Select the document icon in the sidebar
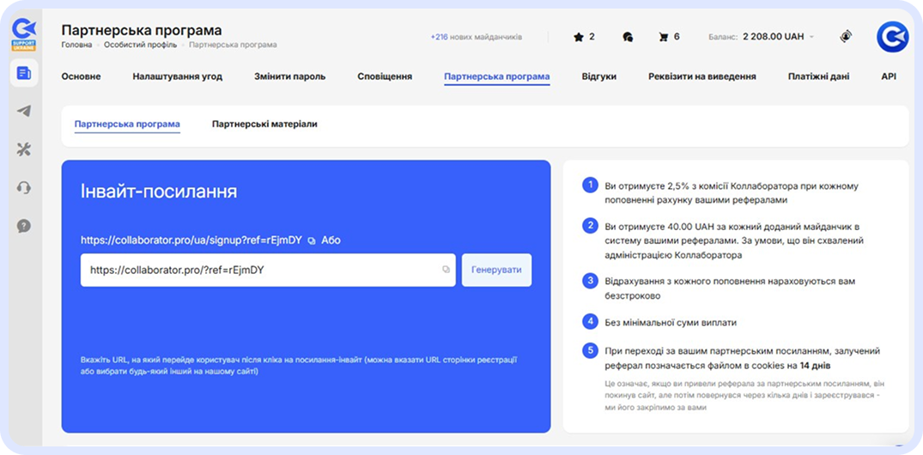The height and width of the screenshot is (455, 923). (24, 73)
